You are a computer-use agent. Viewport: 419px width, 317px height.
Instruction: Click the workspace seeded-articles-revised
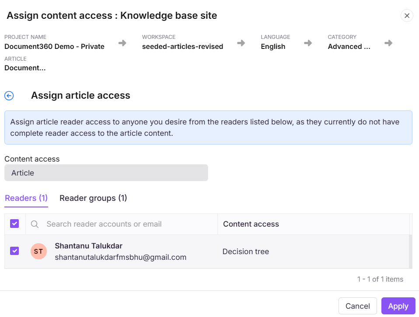point(182,46)
